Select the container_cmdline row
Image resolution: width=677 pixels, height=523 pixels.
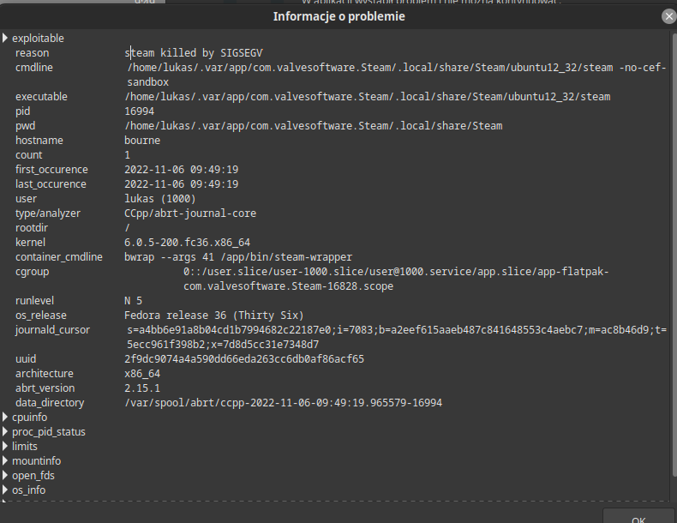tap(335, 257)
